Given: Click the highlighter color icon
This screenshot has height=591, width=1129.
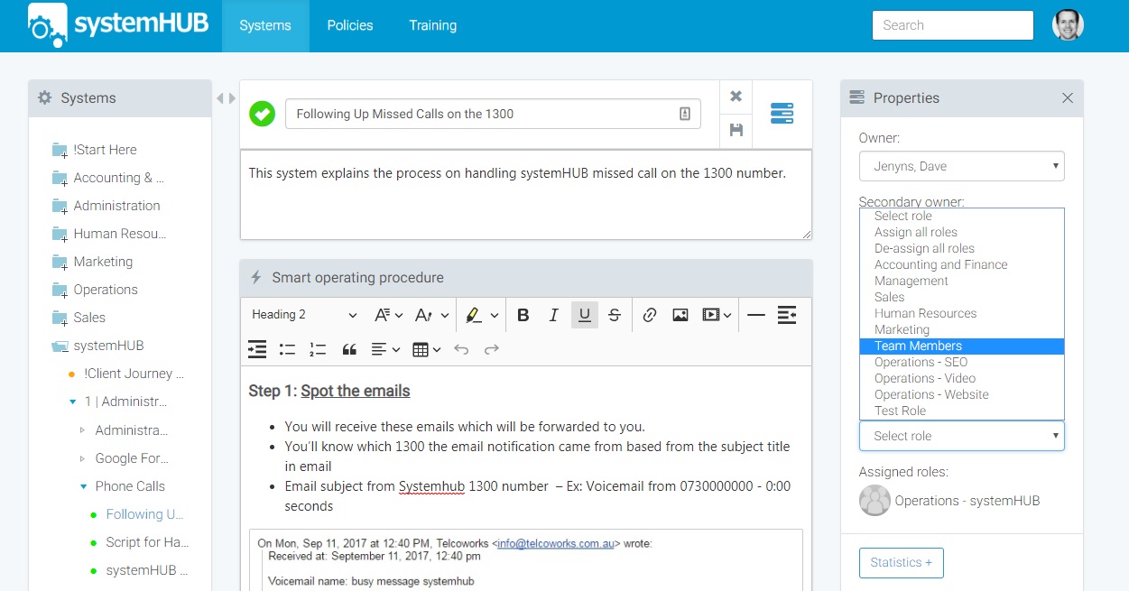Looking at the screenshot, I should (x=474, y=315).
